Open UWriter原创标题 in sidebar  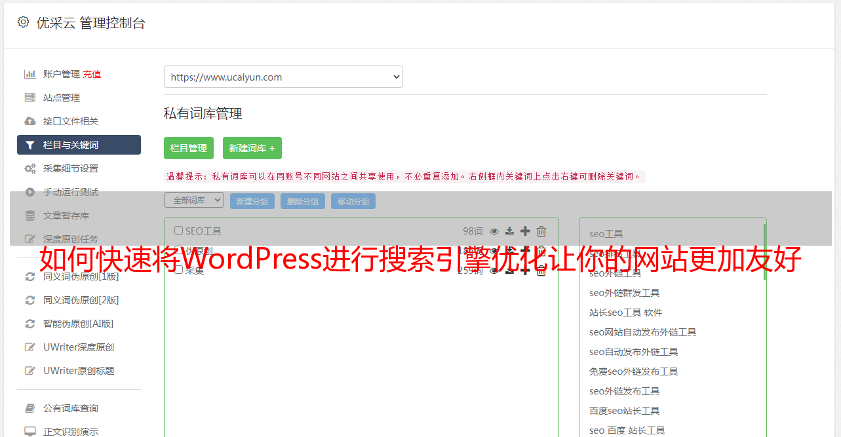[x=79, y=371]
